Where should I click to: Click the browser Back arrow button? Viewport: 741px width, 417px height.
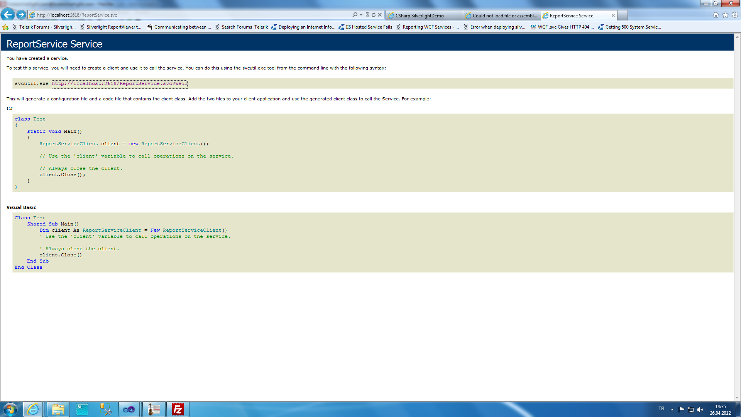[x=8, y=15]
